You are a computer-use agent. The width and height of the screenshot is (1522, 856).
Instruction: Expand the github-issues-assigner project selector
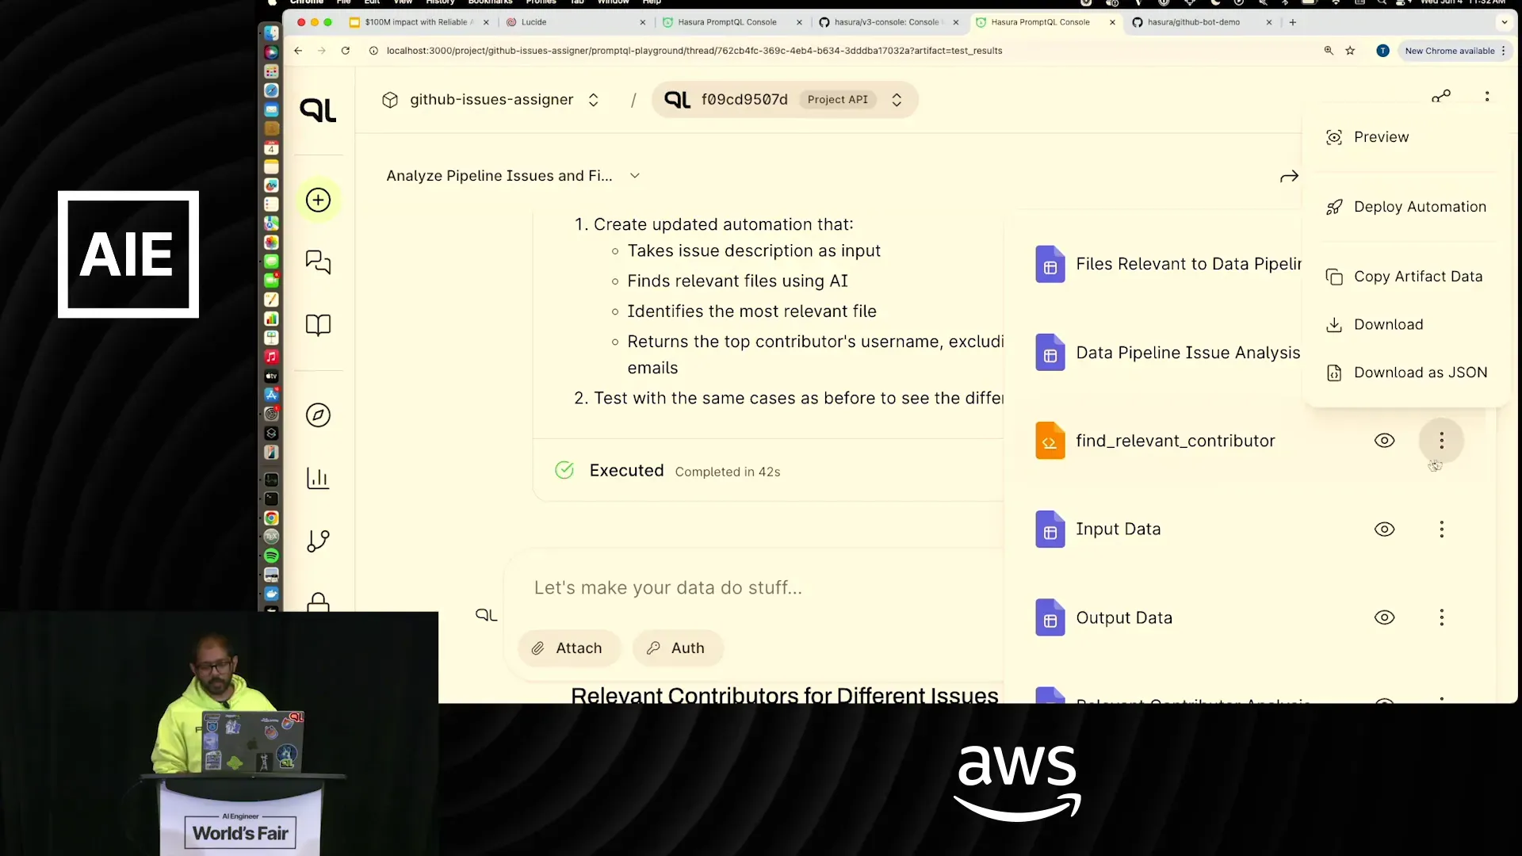point(593,100)
